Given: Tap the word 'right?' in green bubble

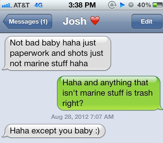Looking at the screenshot, I should (73, 103).
